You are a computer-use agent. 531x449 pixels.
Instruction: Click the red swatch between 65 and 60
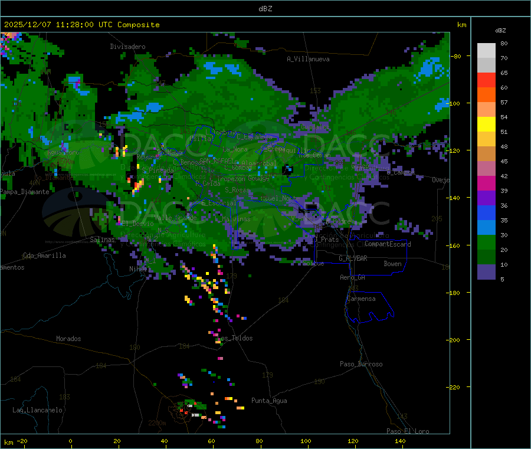pos(486,80)
